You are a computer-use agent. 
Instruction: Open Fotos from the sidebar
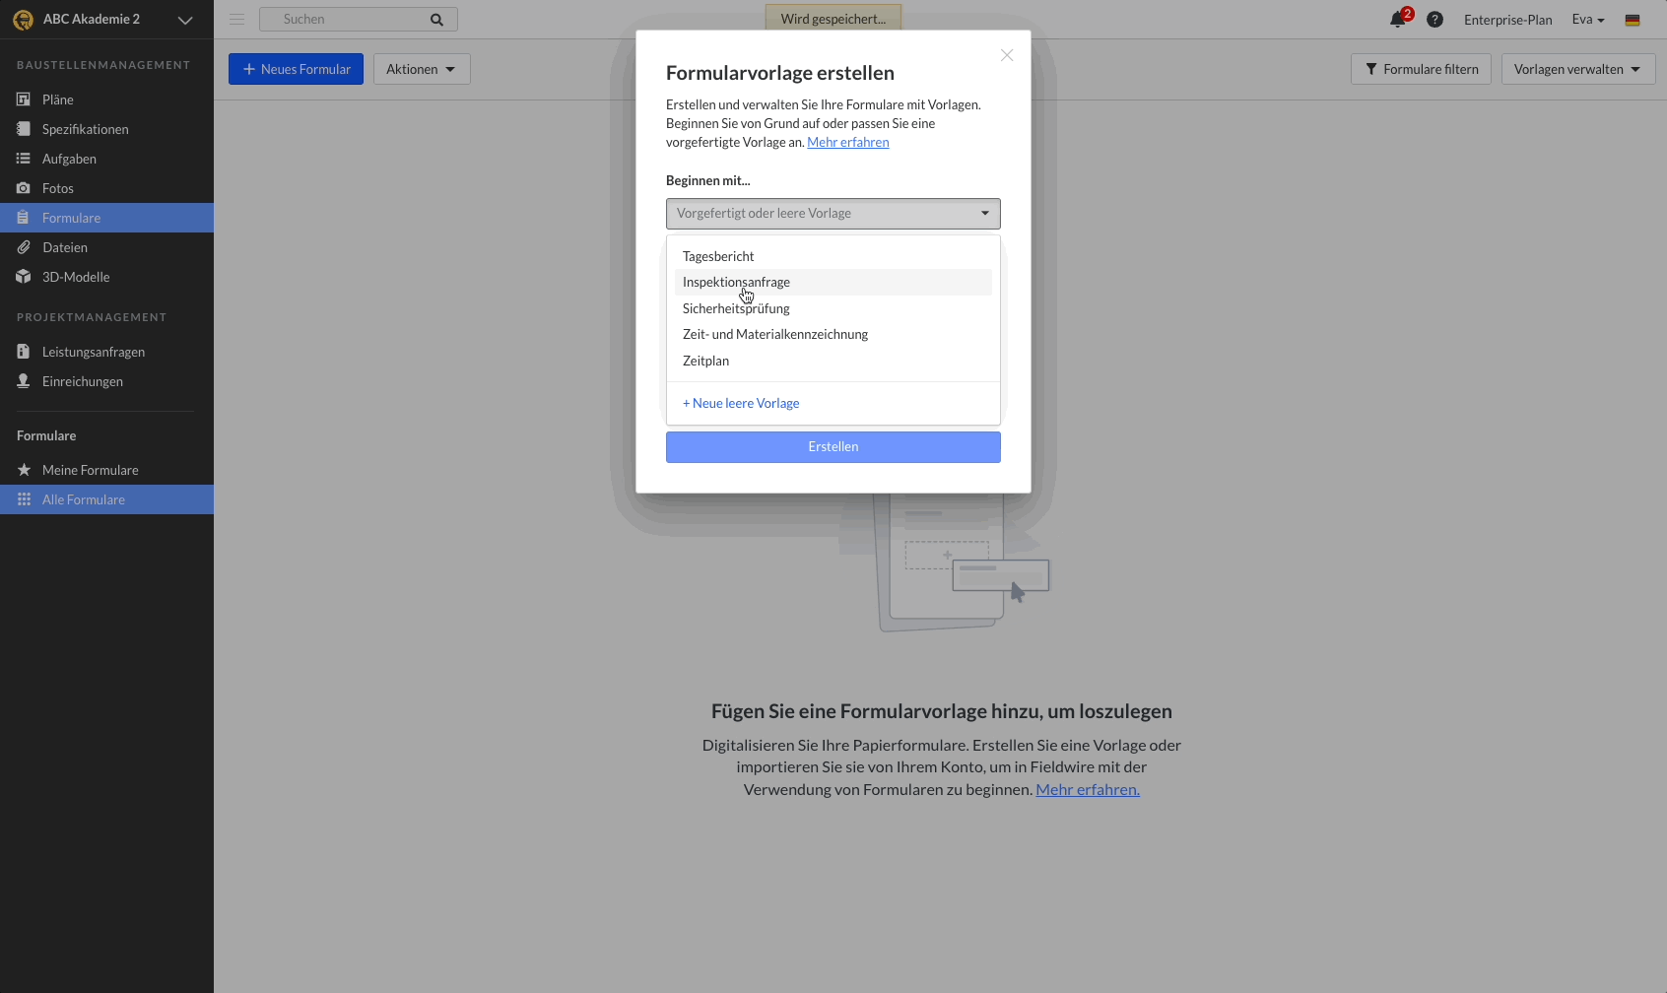point(58,188)
